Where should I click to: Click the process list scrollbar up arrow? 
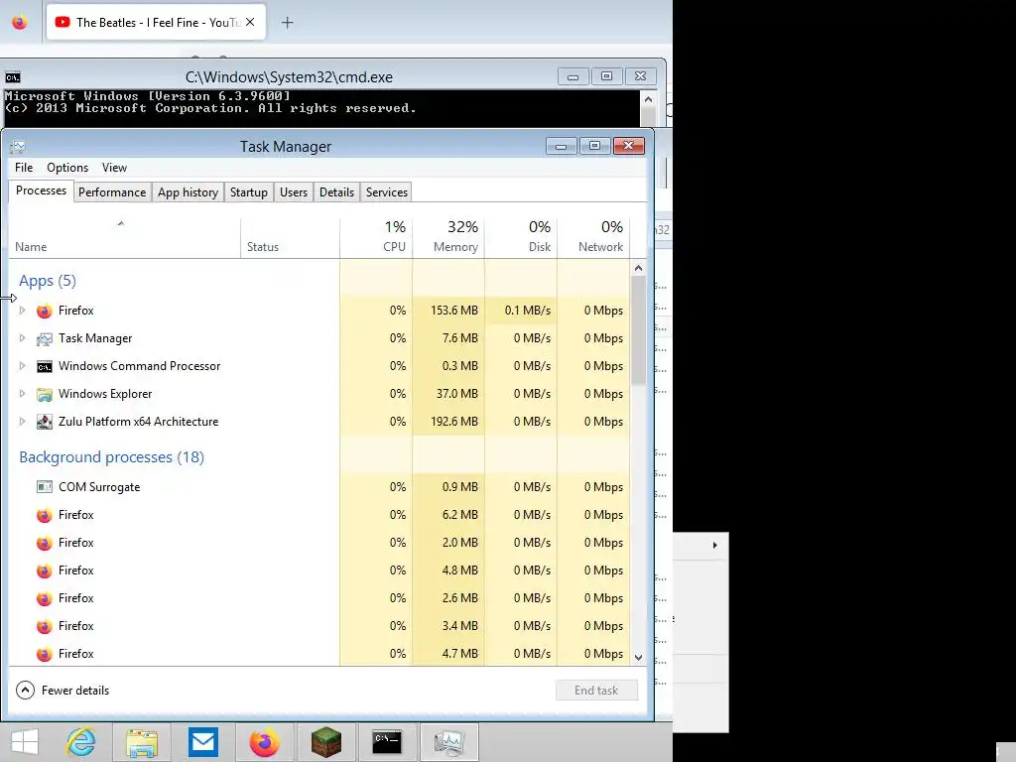638,268
